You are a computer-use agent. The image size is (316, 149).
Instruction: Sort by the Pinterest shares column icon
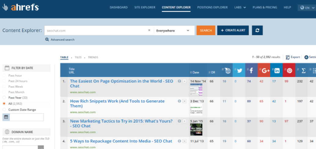(x=289, y=70)
